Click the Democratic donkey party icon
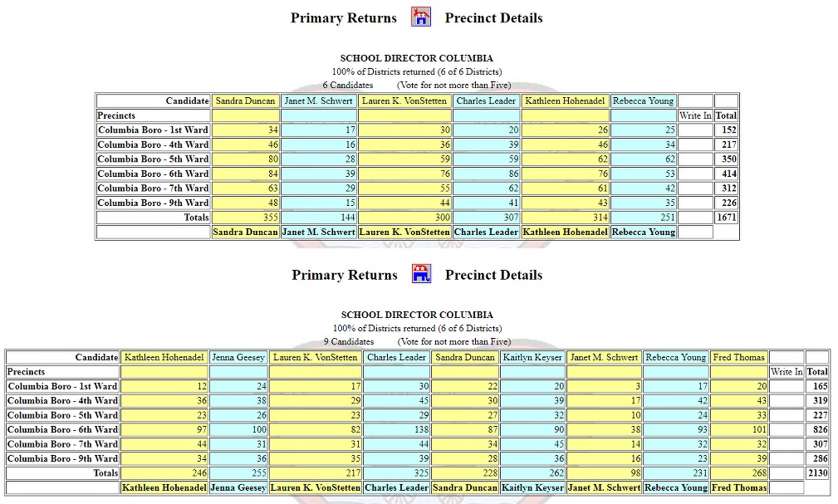 click(421, 17)
